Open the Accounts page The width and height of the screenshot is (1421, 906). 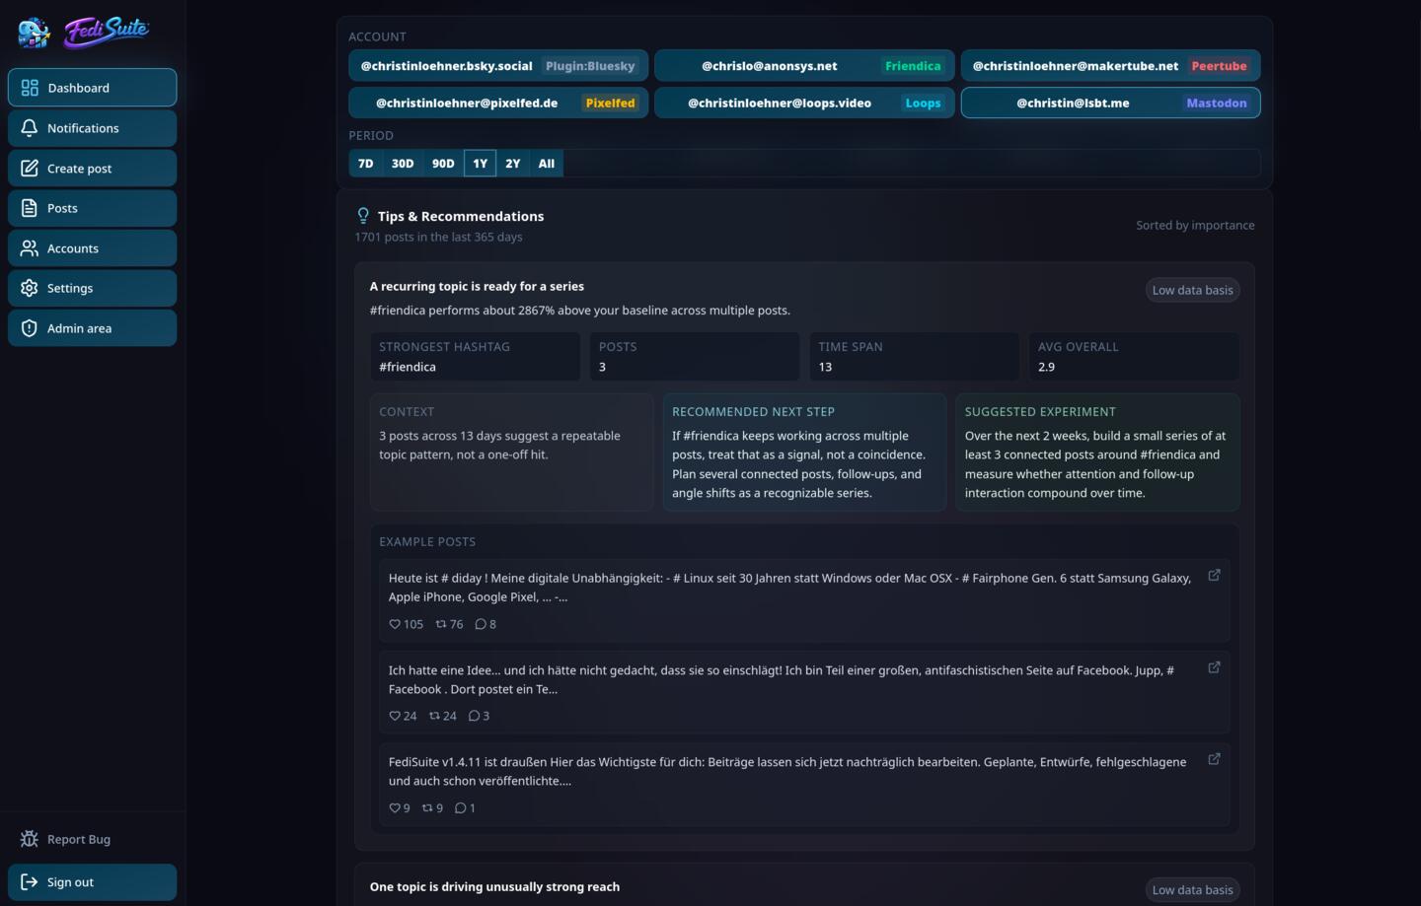(x=93, y=248)
